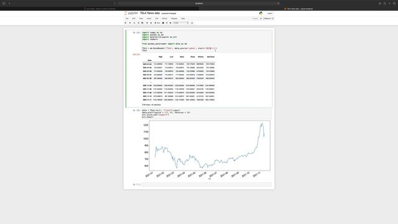
Task: Open the Edit menu
Action: coord(134,19)
